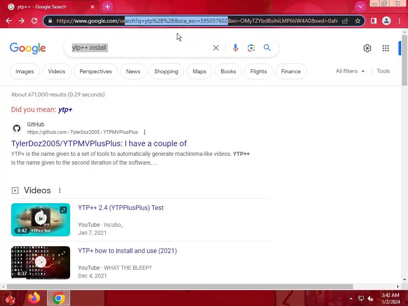Switch to Perspectives filter
The image size is (408, 306).
[x=96, y=71]
